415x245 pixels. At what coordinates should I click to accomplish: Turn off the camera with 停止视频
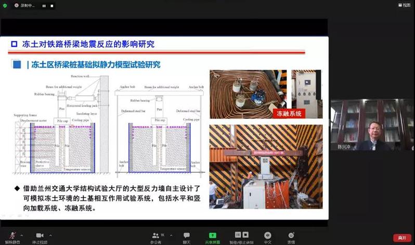(x=40, y=236)
